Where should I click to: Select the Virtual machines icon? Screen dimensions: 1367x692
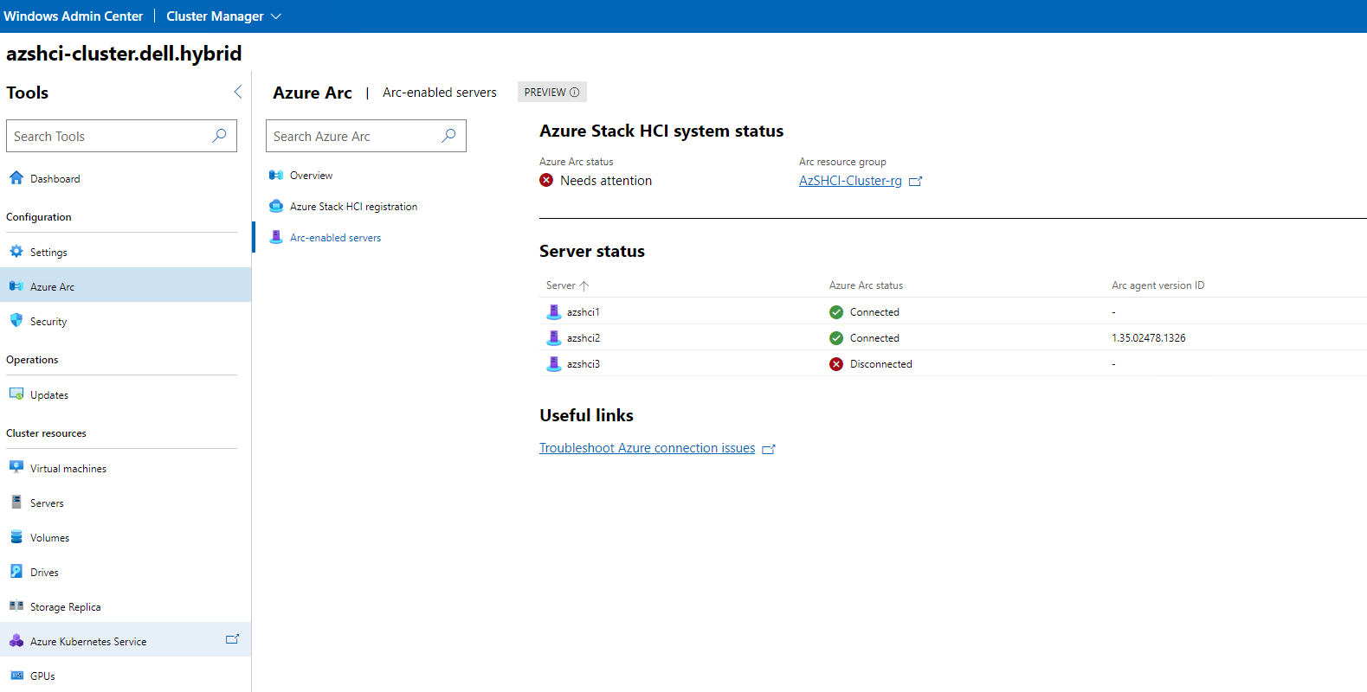click(x=16, y=468)
